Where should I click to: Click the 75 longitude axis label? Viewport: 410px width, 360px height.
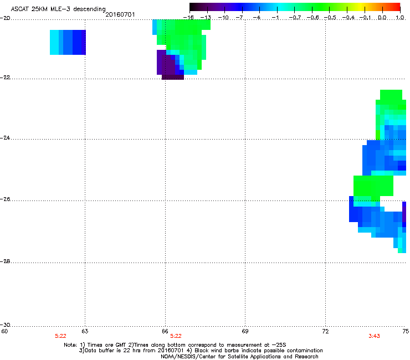pos(406,331)
